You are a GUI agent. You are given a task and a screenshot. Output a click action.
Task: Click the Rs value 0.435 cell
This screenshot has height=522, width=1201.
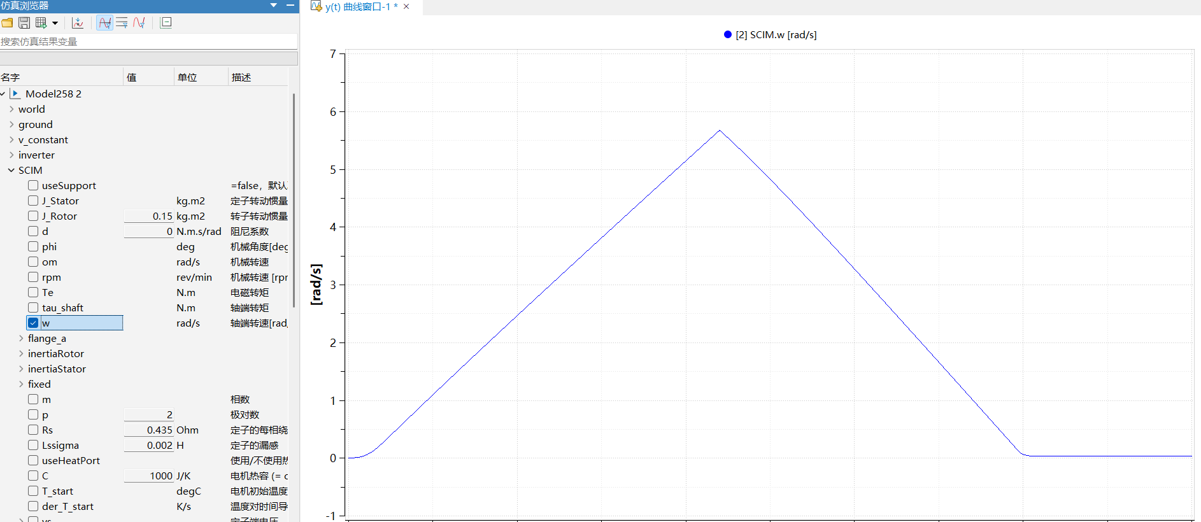point(149,430)
